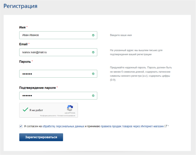This screenshot has width=196, height=155.
Task: Click into the Email field with ivanov.ivan@mail.ru
Action: click(x=54, y=52)
